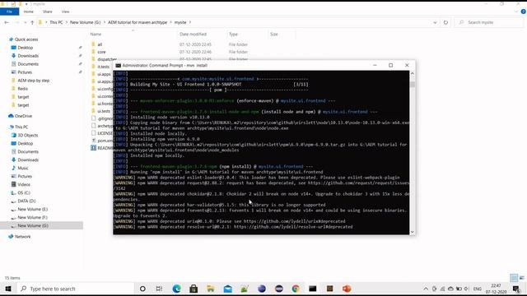
Task: Open 'AEM step by step' folder
Action: coord(33,81)
